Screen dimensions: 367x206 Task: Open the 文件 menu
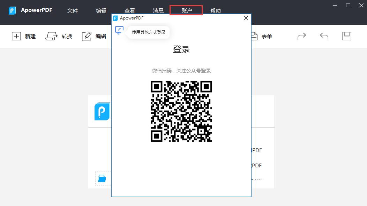click(x=72, y=10)
